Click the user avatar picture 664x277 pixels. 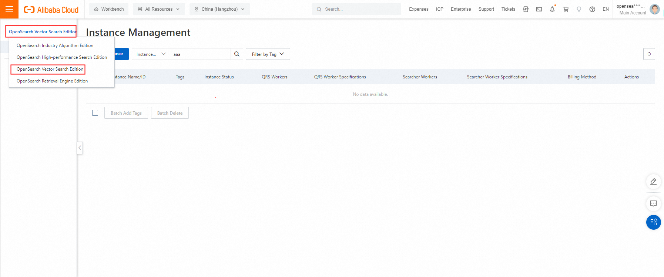pyautogui.click(x=655, y=9)
